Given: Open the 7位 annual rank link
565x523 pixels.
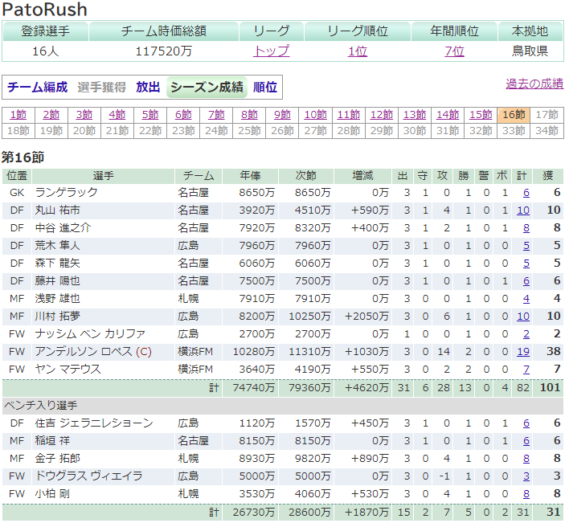Looking at the screenshot, I should (454, 51).
